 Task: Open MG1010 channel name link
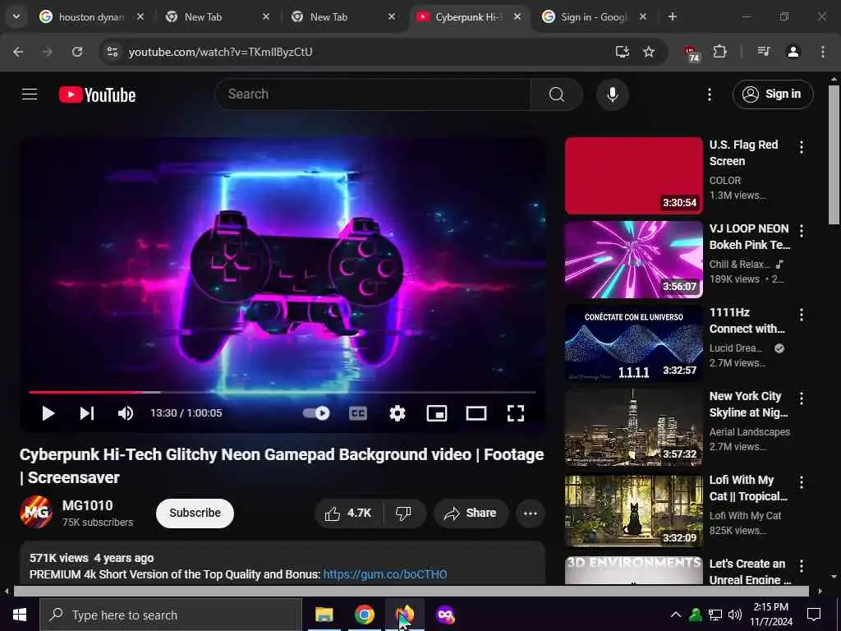pos(87,505)
